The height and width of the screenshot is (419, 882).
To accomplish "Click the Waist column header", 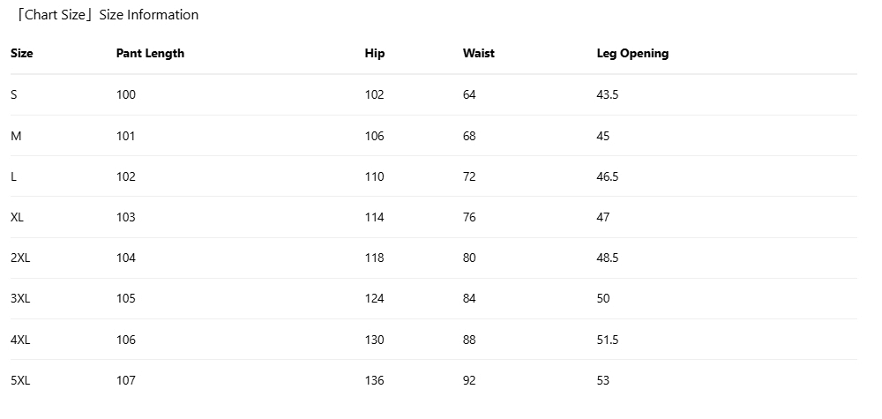I will coord(478,53).
